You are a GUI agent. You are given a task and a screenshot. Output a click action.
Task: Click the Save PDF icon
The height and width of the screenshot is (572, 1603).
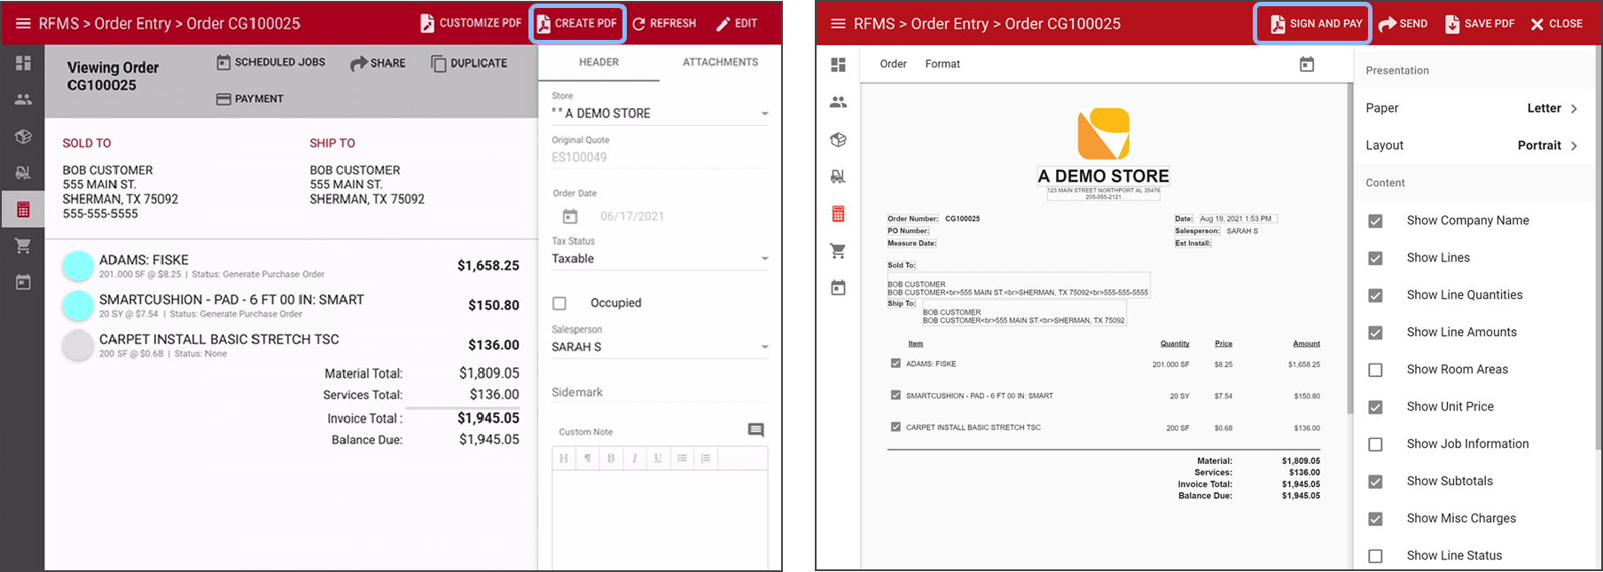coord(1452,24)
